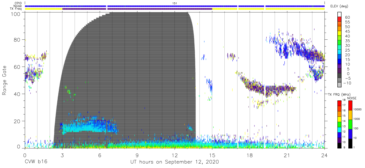Click the Range Gate axis title
The width and height of the screenshot is (365, 168).
(x=4, y=81)
